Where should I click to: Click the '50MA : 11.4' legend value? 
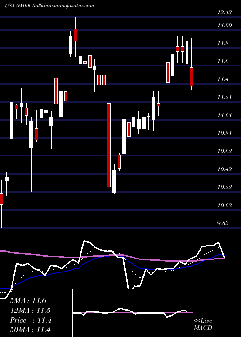pos(30,329)
